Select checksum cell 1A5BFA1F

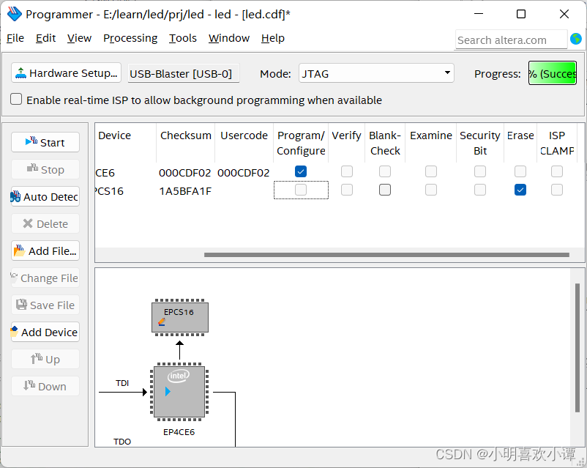point(185,191)
